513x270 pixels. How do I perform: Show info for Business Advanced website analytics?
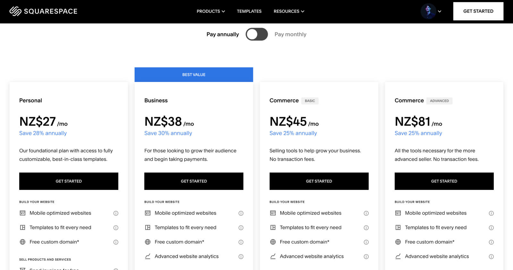point(241,257)
